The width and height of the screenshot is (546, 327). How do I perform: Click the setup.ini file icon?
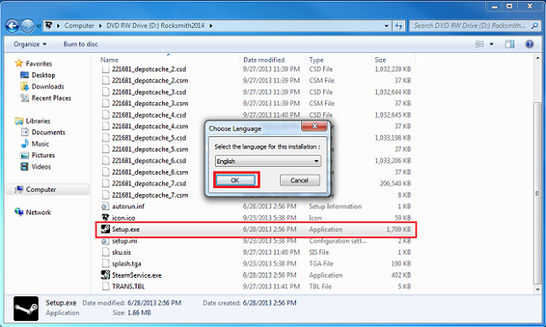(105, 241)
